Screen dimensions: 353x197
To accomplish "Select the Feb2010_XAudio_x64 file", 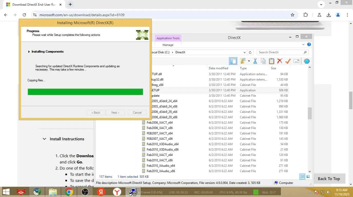I will point(161,166).
